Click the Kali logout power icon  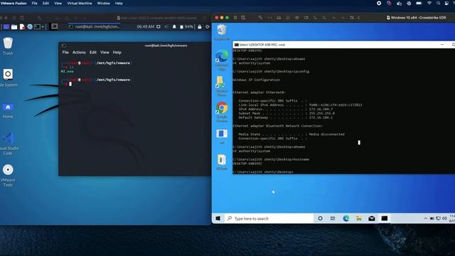[x=208, y=27]
